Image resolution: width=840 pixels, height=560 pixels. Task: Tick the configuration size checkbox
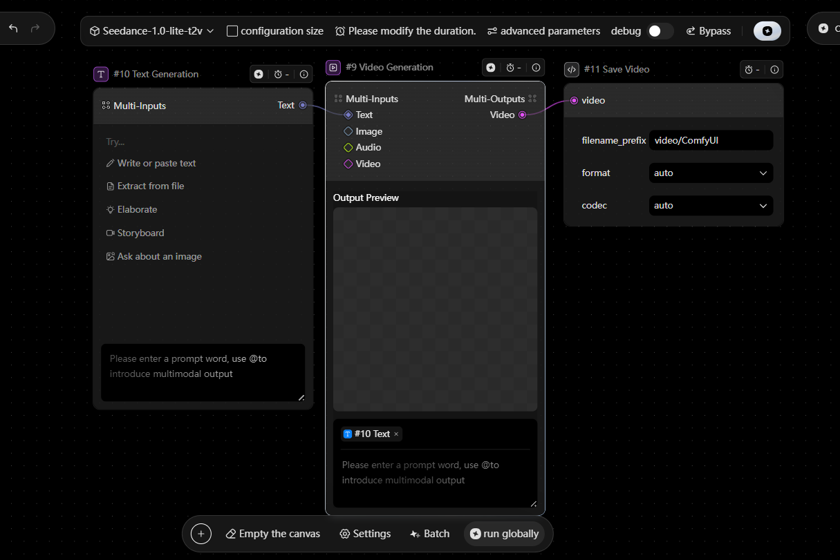point(232,31)
